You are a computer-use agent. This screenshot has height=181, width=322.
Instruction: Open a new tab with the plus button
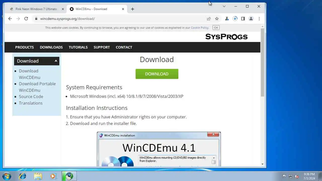(x=133, y=9)
